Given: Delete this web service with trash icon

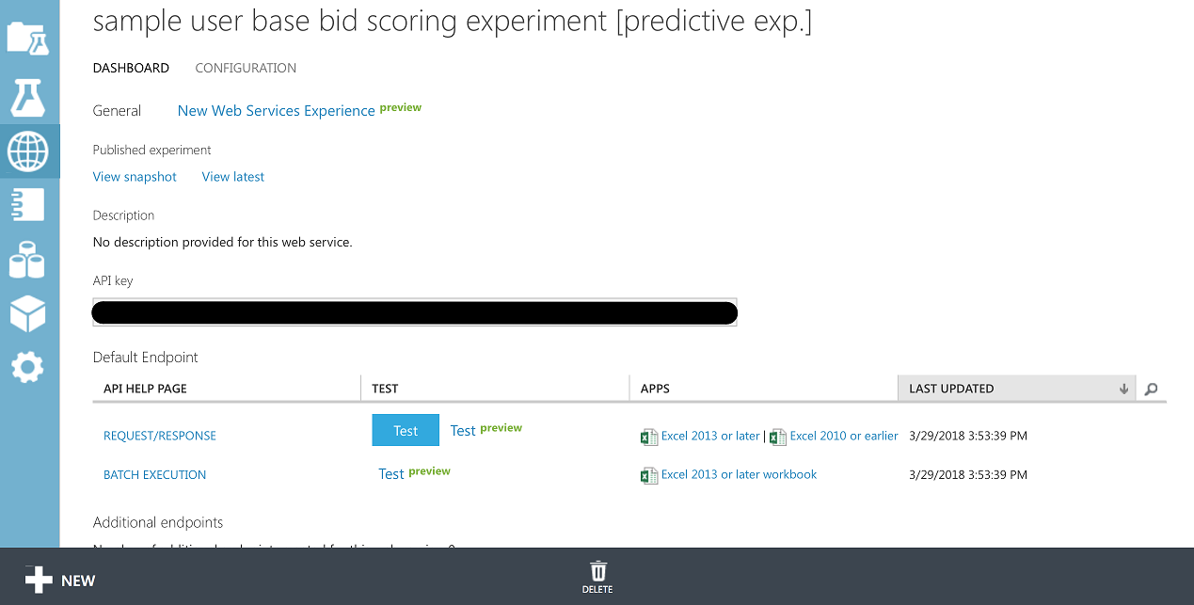Looking at the screenshot, I should (x=597, y=574).
